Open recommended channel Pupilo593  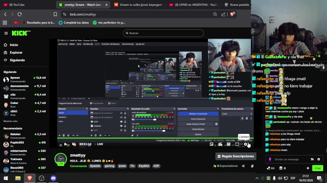click(25, 144)
